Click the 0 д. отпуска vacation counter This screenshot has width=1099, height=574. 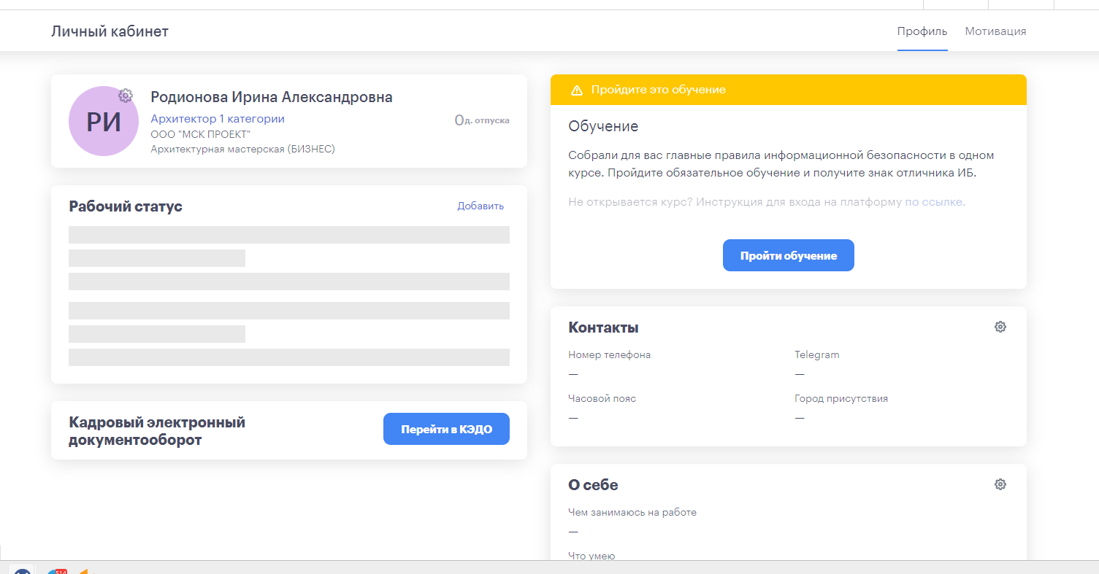point(482,120)
